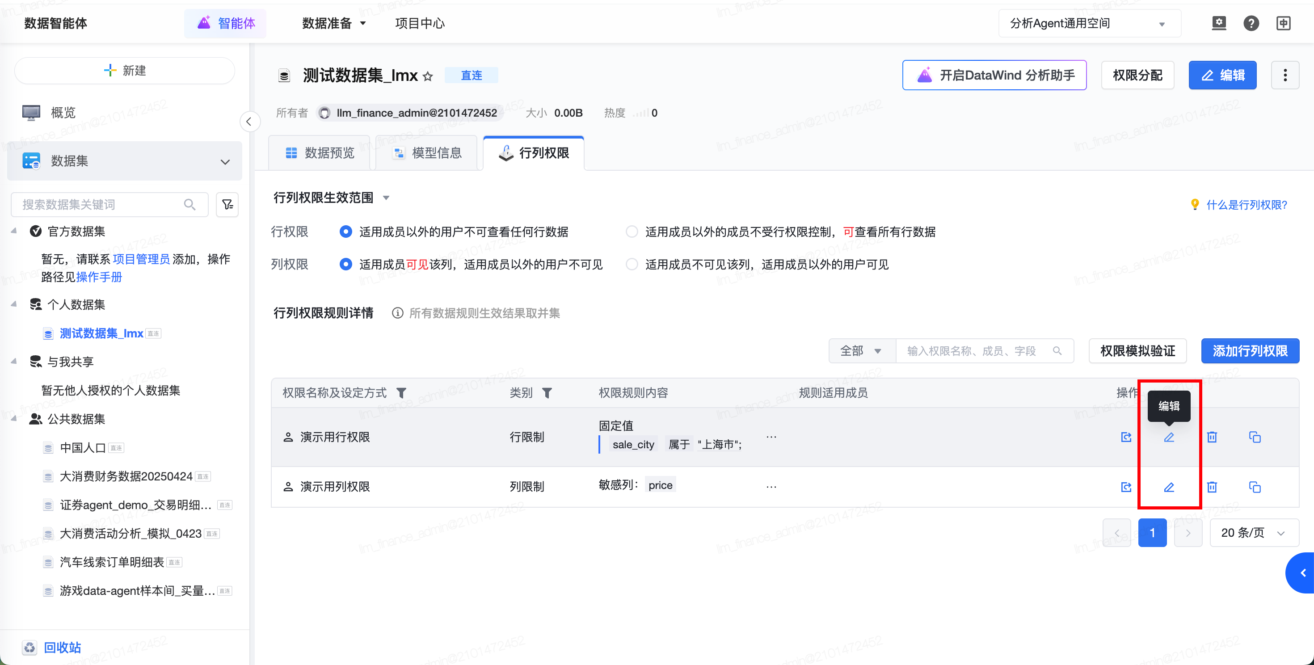The height and width of the screenshot is (665, 1314).
Task: Show more members for 演示用行权限 via ellipsis
Action: click(x=771, y=437)
